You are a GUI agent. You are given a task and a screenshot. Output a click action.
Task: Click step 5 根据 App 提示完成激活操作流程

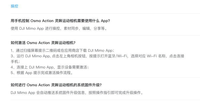(42, 73)
